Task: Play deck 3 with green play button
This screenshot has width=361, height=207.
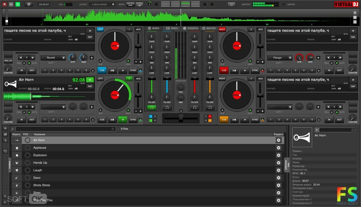Action: coord(123,120)
